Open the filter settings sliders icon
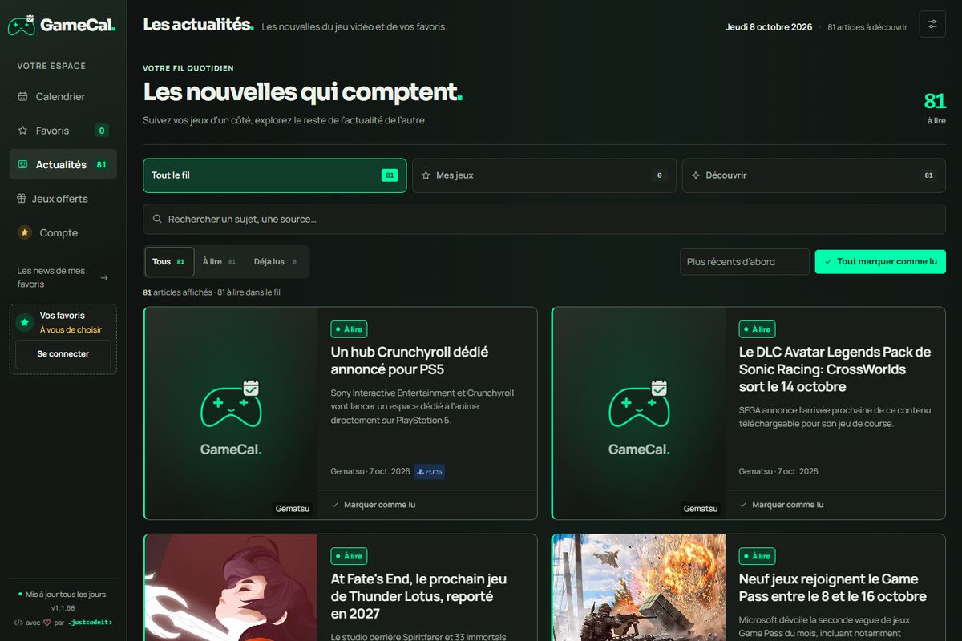962x641 pixels. pos(932,25)
